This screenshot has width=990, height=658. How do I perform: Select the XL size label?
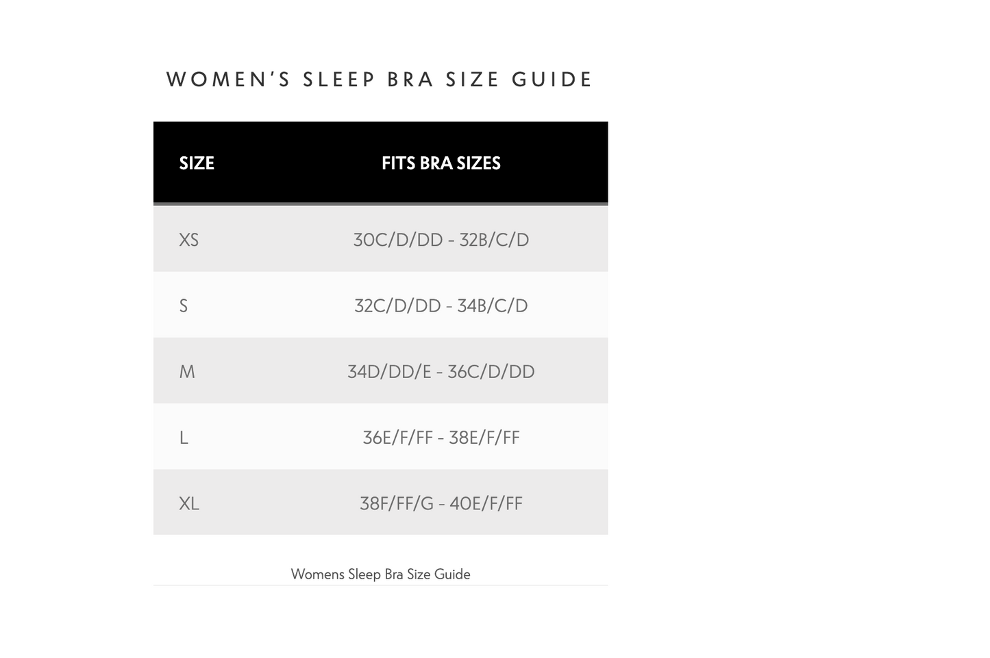click(189, 504)
